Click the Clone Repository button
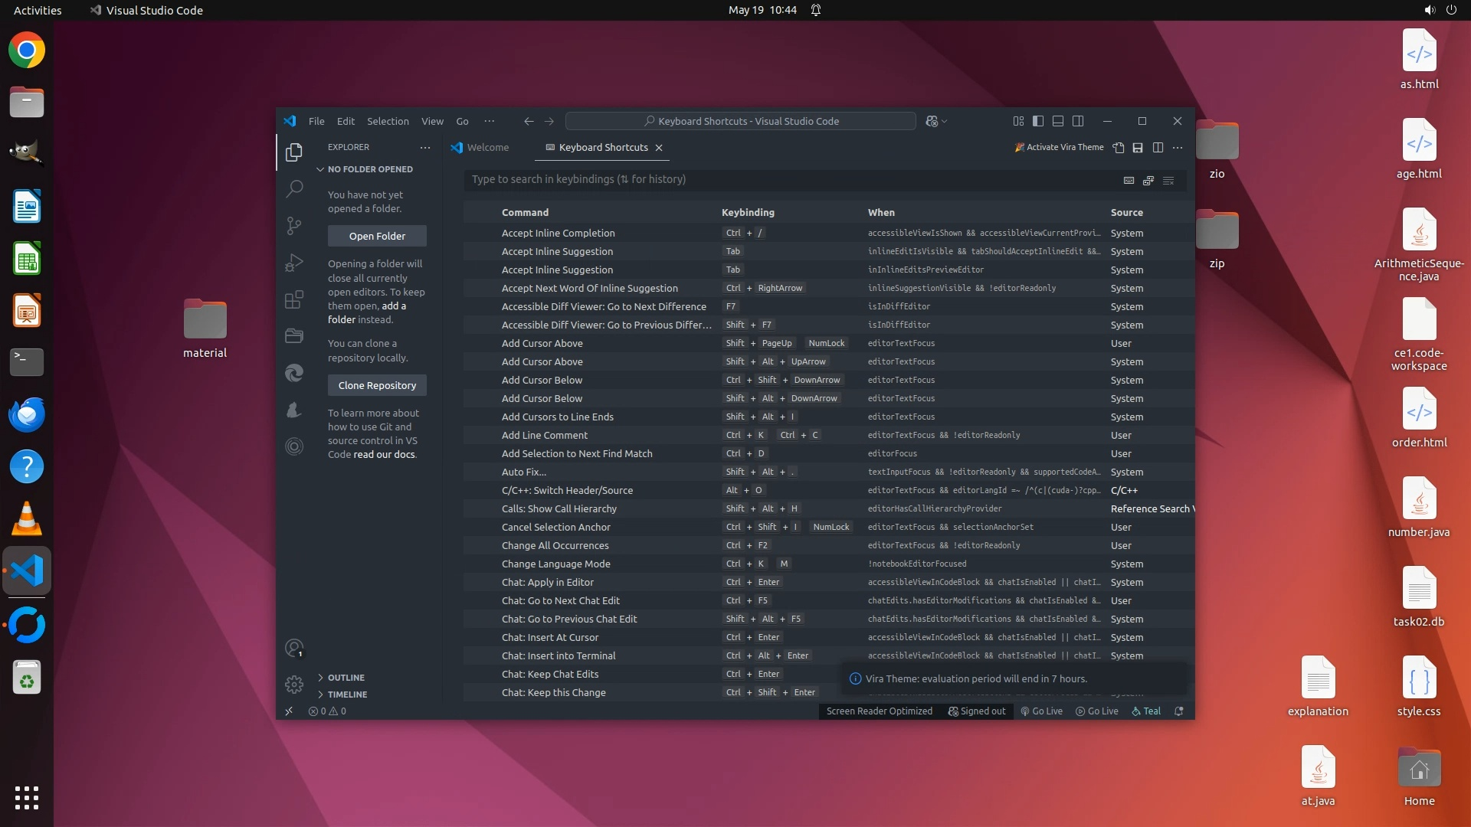The width and height of the screenshot is (1471, 827). (377, 385)
